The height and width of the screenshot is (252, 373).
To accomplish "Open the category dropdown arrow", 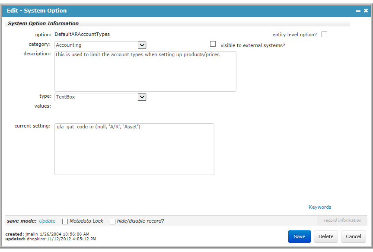I will 142,45.
